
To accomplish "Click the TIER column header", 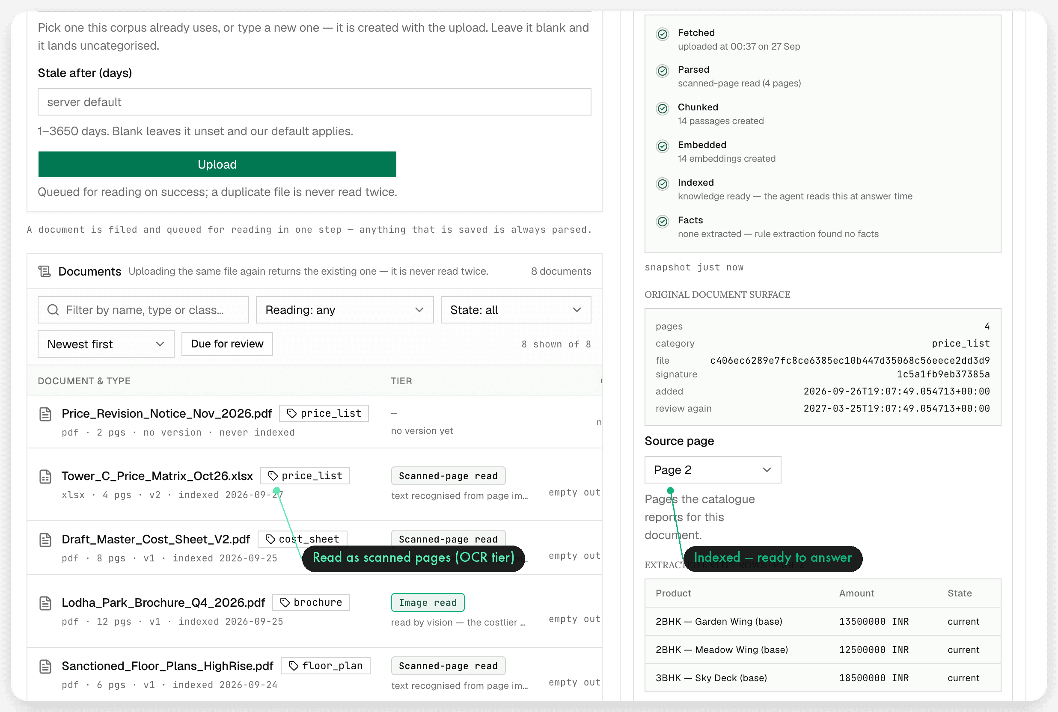I will (x=401, y=381).
